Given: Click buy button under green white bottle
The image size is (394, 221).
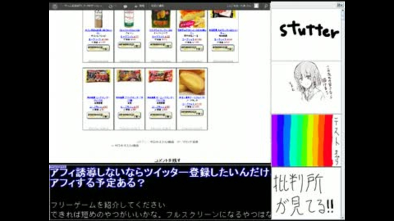Looking at the screenshot, I should (129, 45).
